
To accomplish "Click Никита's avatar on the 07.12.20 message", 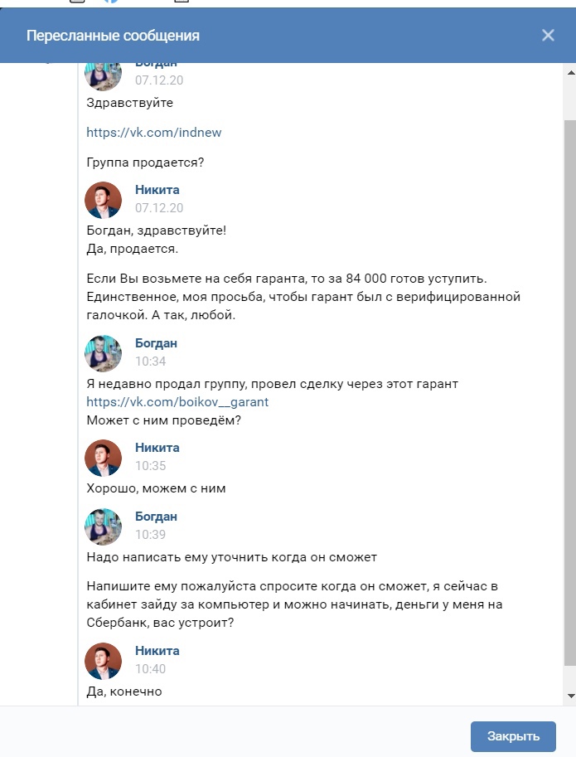I will (x=104, y=200).
